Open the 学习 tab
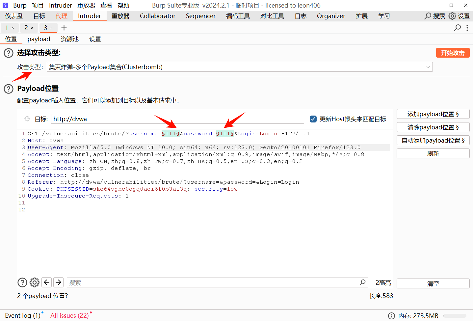The height and width of the screenshot is (321, 473). [x=384, y=16]
